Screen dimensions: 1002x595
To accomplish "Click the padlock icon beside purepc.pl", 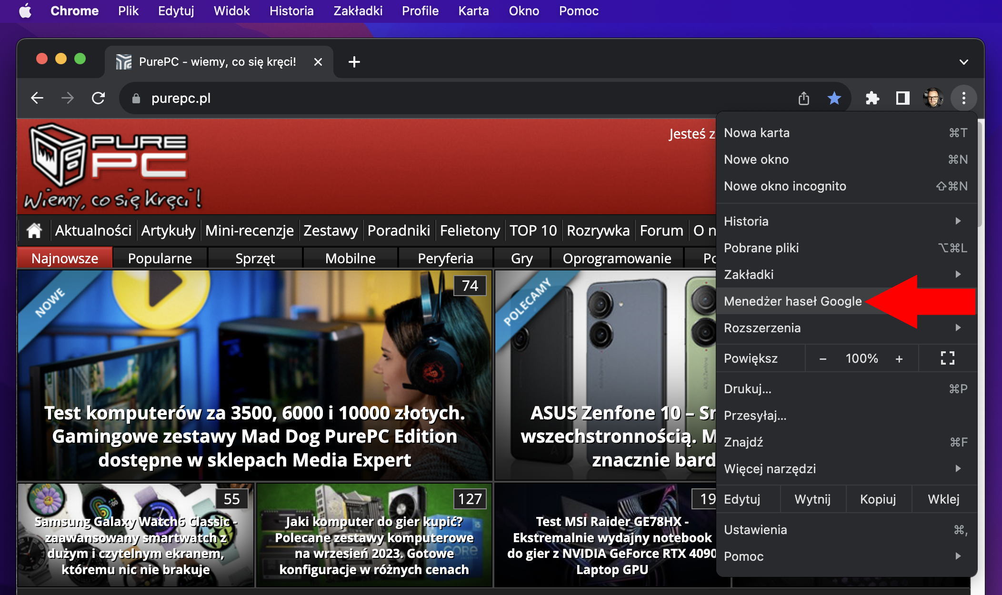I will [x=137, y=98].
